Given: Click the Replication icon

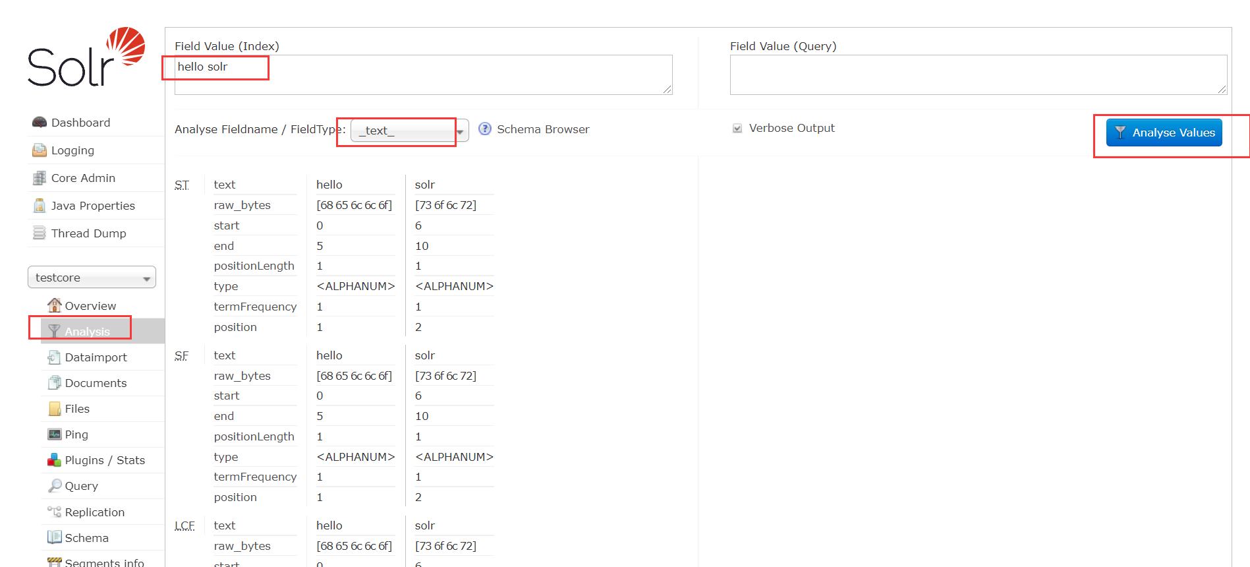Looking at the screenshot, I should pyautogui.click(x=54, y=512).
